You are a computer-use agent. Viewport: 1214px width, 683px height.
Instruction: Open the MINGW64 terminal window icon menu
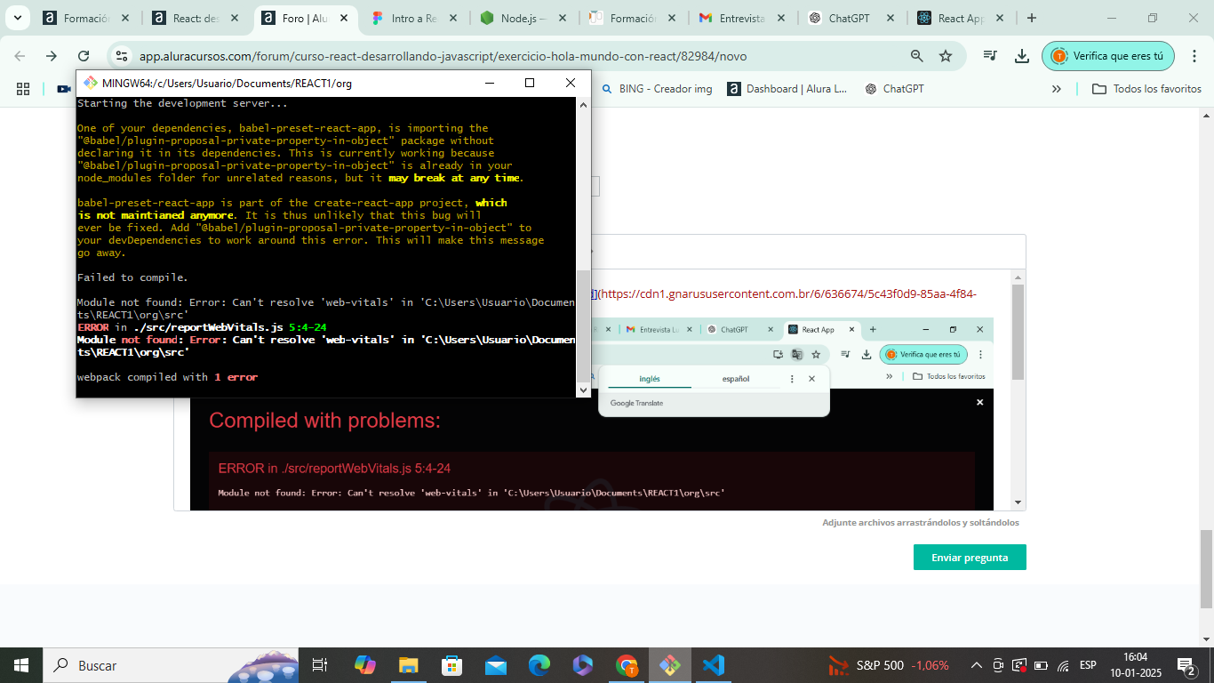pos(91,83)
